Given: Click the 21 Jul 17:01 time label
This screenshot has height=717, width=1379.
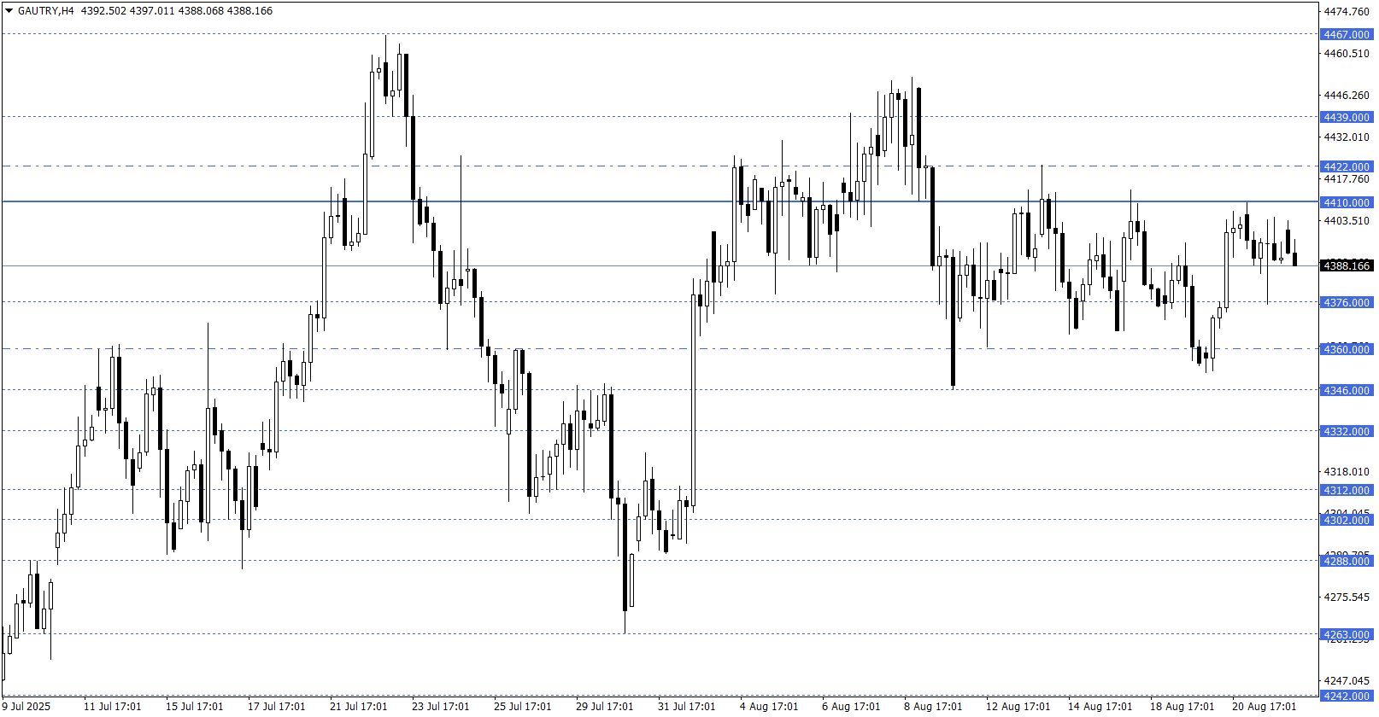Looking at the screenshot, I should (x=359, y=707).
